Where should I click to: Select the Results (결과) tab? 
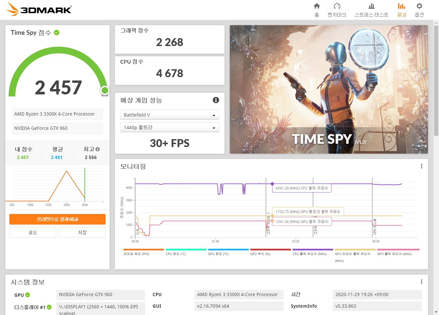(x=401, y=10)
